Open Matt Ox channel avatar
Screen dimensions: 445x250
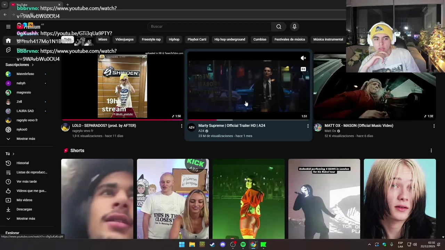(318, 127)
